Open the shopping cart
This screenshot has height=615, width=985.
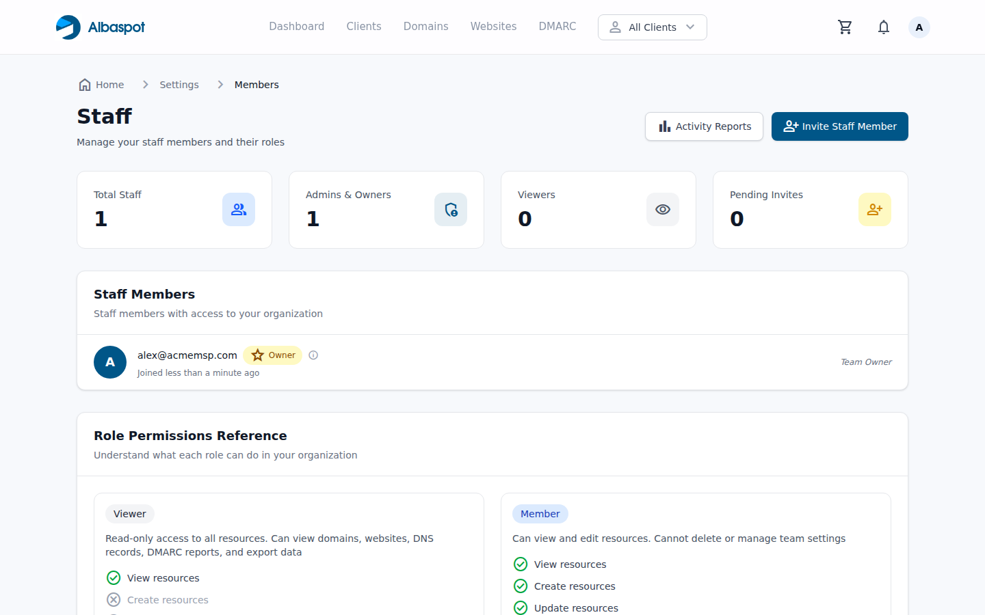(845, 27)
